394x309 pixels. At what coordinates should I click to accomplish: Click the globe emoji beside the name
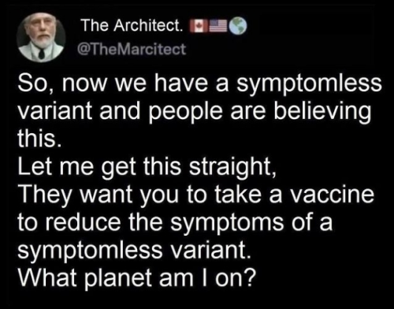[x=238, y=26]
